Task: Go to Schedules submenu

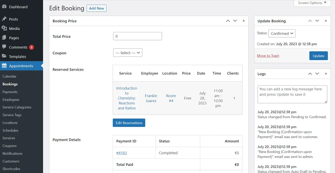Action: click(x=10, y=130)
